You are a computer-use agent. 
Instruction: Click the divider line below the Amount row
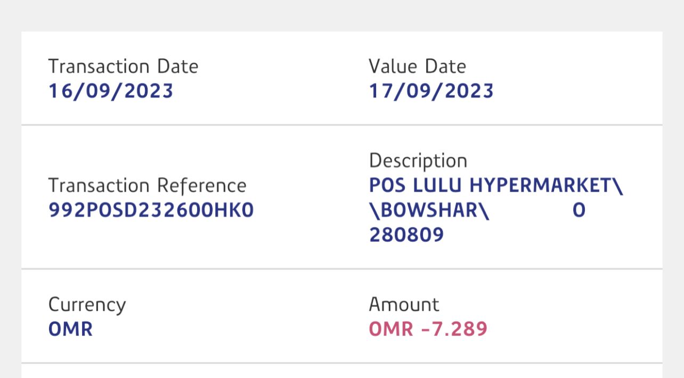click(342, 363)
